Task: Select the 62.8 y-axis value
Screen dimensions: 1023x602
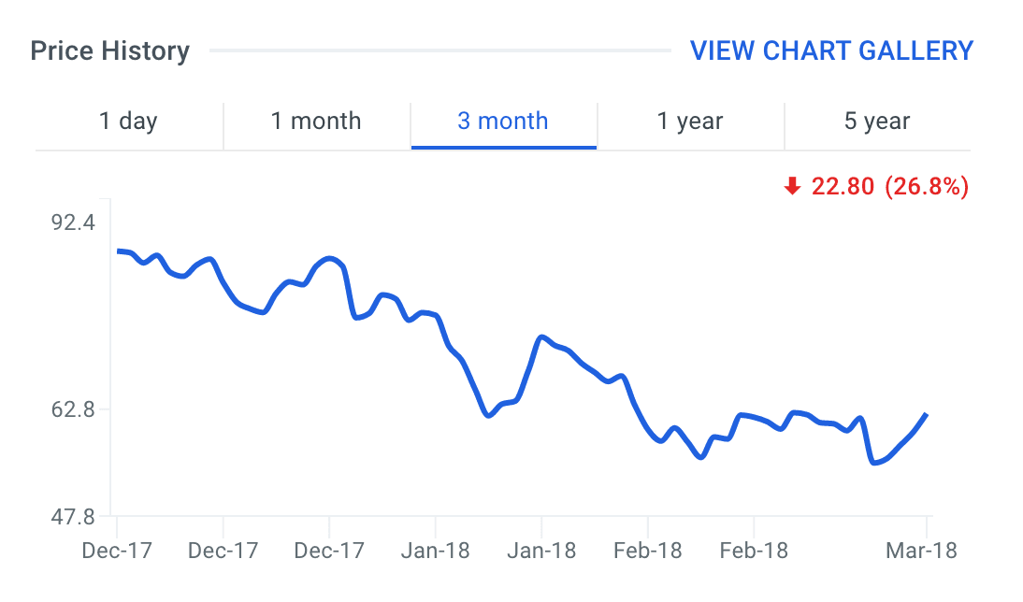Action: pyautogui.click(x=75, y=409)
